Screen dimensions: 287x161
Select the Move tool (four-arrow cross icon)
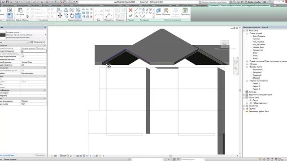60,16
